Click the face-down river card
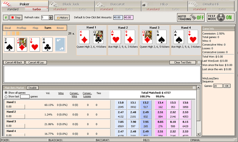238x142 pixels. click(x=60, y=44)
